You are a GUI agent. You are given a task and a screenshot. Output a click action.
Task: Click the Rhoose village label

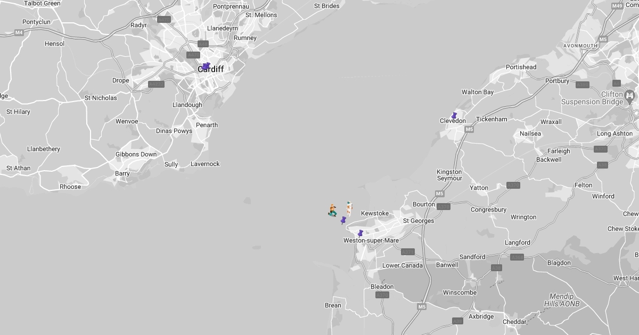[70, 187]
